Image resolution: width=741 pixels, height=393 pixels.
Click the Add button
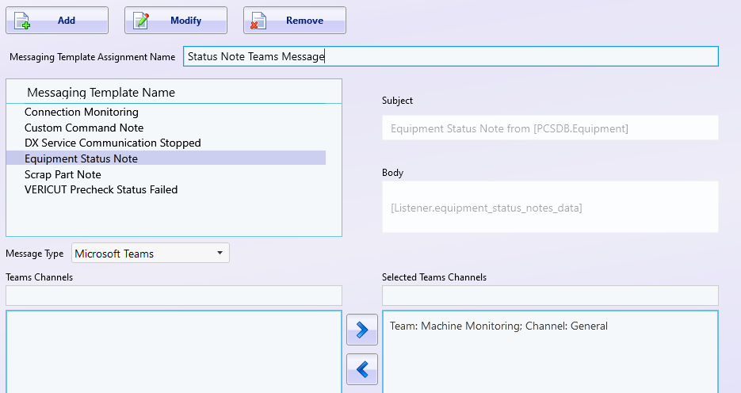57,21
